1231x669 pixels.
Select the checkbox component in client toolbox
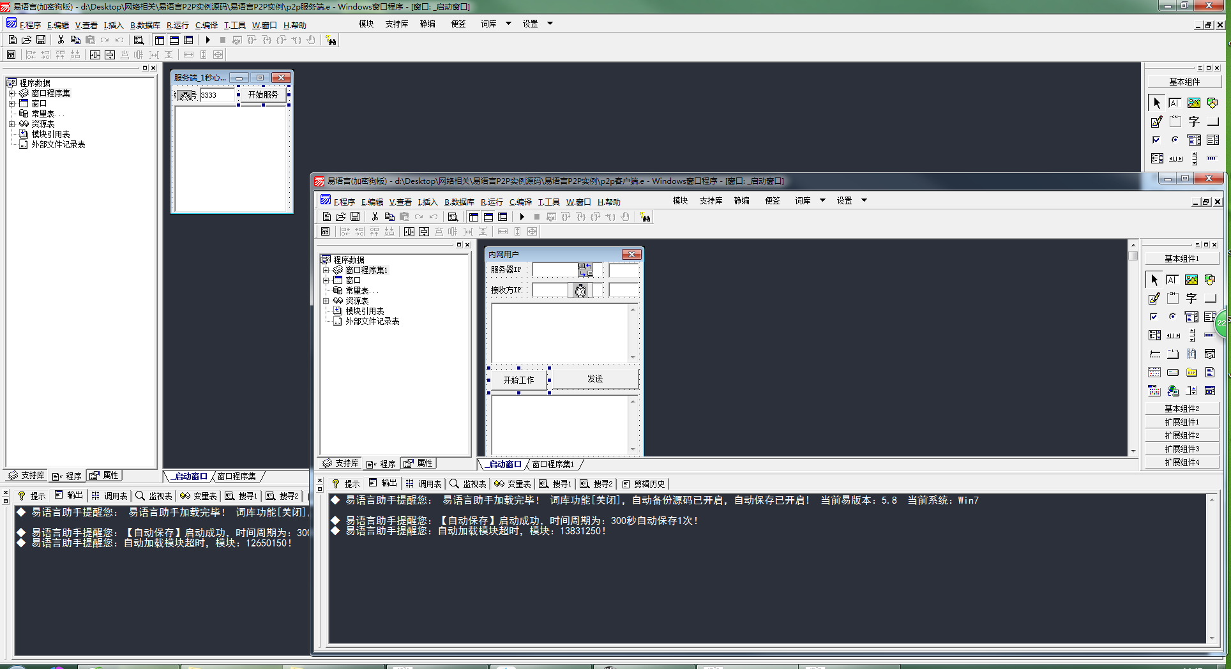(1154, 317)
